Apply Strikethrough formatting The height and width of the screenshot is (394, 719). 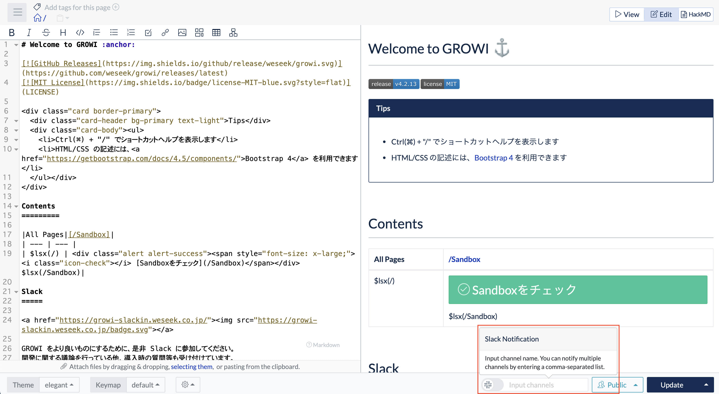click(46, 32)
